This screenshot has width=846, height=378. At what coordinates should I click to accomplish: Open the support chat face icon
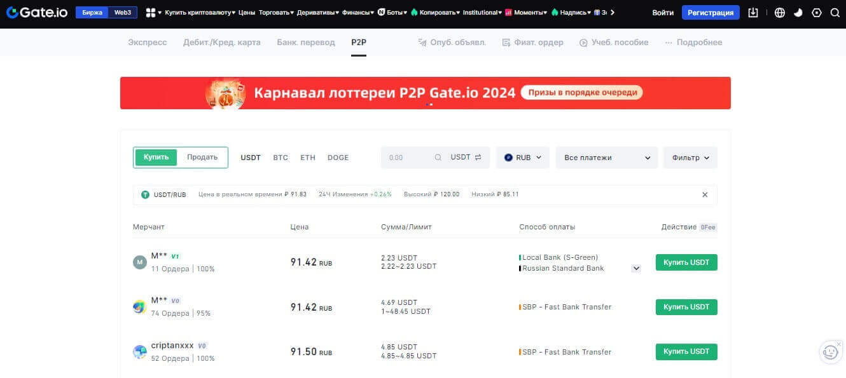point(829,351)
